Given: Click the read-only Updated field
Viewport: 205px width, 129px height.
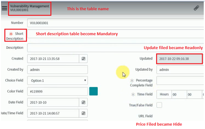Looking at the screenshot, I should (x=180, y=59).
